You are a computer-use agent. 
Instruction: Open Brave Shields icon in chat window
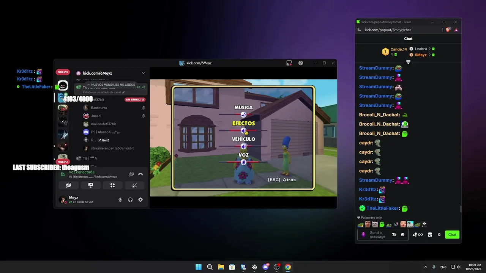448,30
